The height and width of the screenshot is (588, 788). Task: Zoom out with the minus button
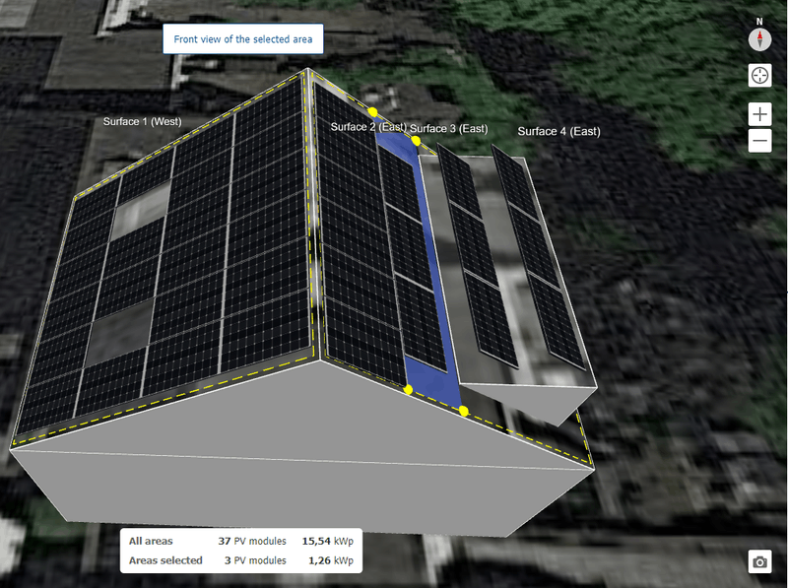[x=759, y=140]
